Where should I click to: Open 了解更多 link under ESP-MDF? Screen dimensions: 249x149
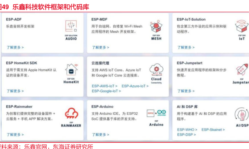tap(101, 47)
